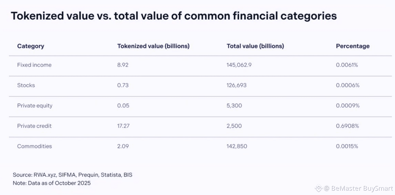Select the 0.0015% percentage cell
The image size is (395, 195).
(347, 146)
